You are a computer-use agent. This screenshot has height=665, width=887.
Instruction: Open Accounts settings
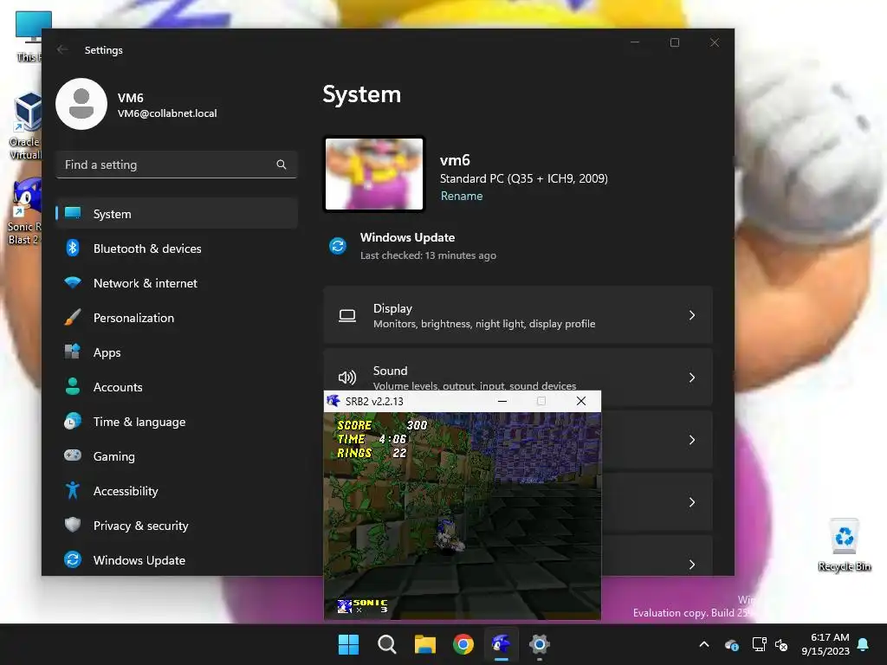pos(177,387)
